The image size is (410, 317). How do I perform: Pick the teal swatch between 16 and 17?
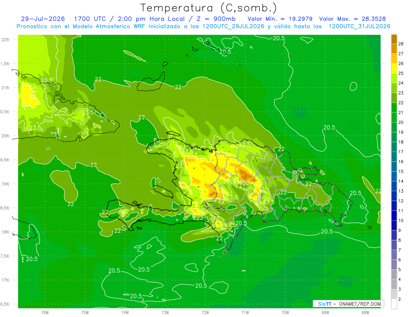394,157
